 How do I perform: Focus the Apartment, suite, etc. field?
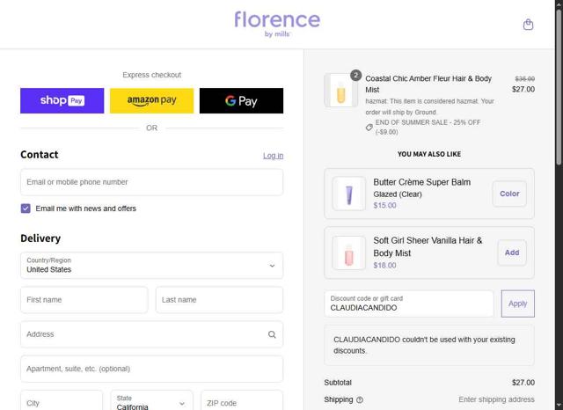151,369
